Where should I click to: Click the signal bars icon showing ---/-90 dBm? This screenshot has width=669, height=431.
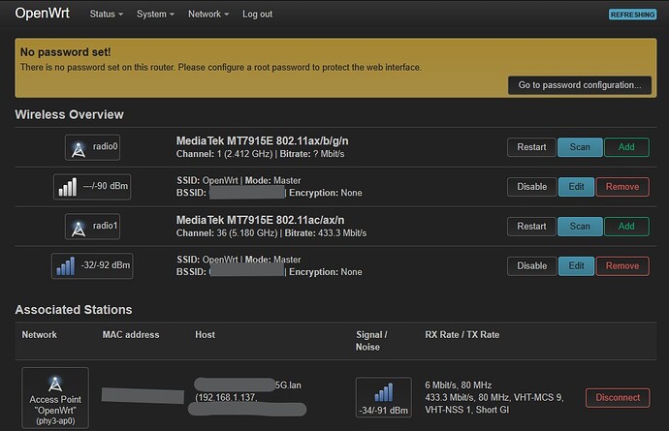92,186
